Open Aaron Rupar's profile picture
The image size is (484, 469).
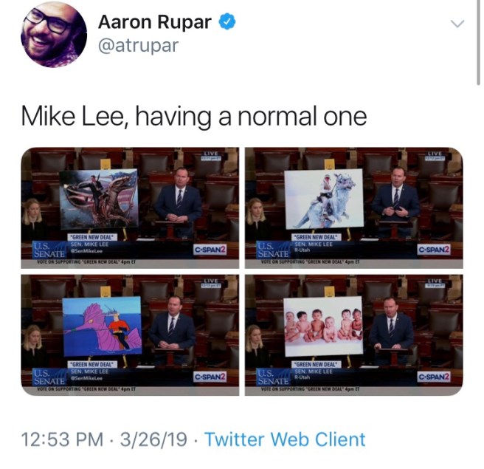pos(54,34)
